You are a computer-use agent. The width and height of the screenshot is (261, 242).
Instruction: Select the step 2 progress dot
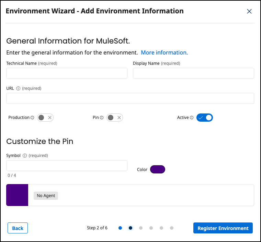(130, 228)
